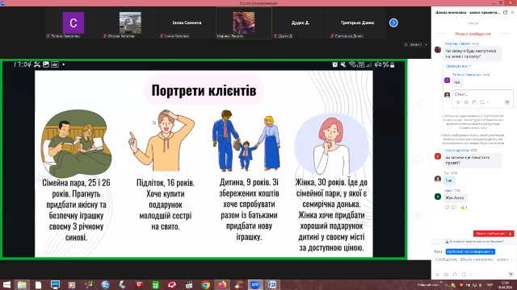Open screenshot option in thread reply box
Image resolution: width=517 pixels, height=290 pixels.
pos(482,102)
